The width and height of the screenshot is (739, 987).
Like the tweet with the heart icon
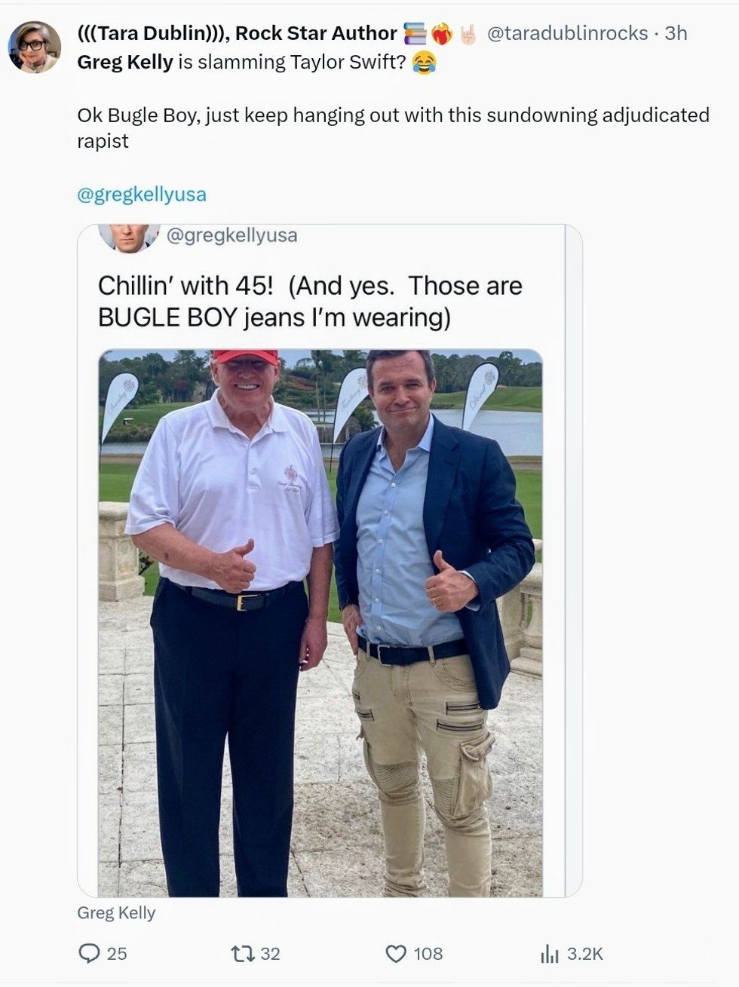tap(396, 954)
